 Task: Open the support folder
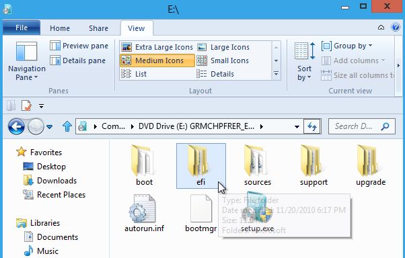coord(314,166)
